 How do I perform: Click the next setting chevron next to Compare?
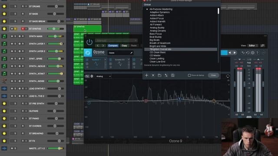[x=103, y=45]
